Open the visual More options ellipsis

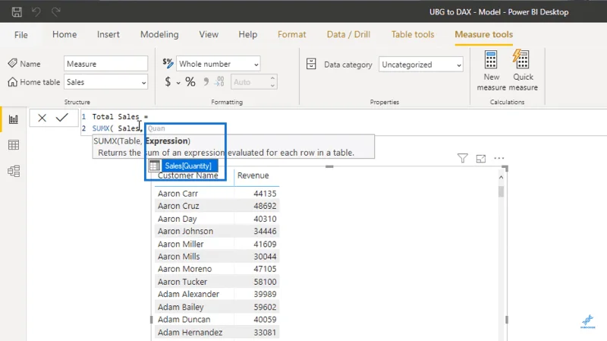[499, 158]
